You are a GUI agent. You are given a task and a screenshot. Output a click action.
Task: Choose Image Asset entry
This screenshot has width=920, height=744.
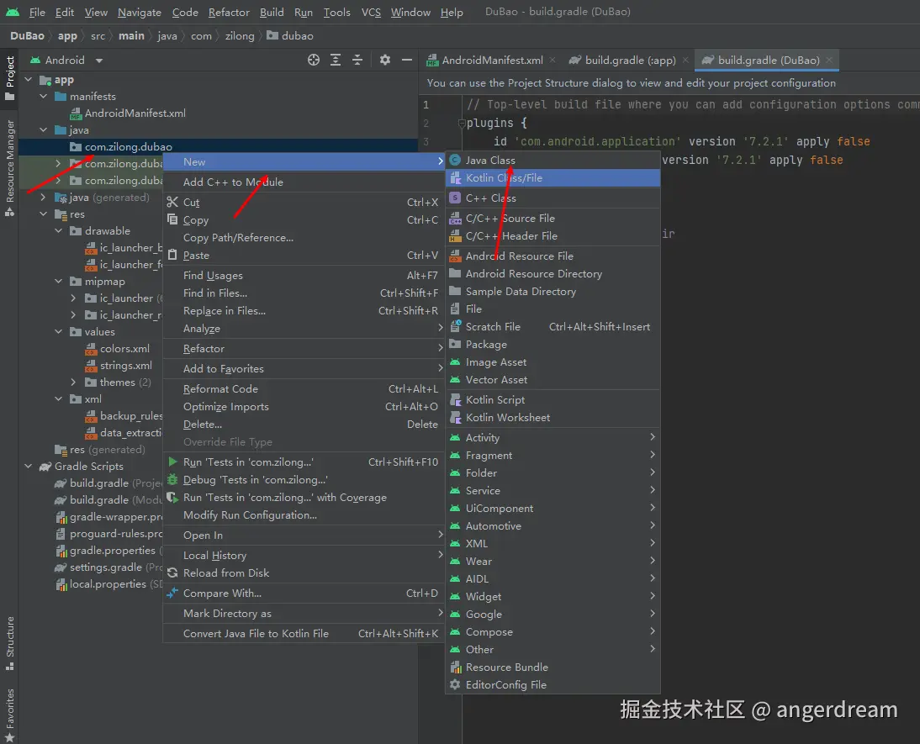(x=553, y=362)
